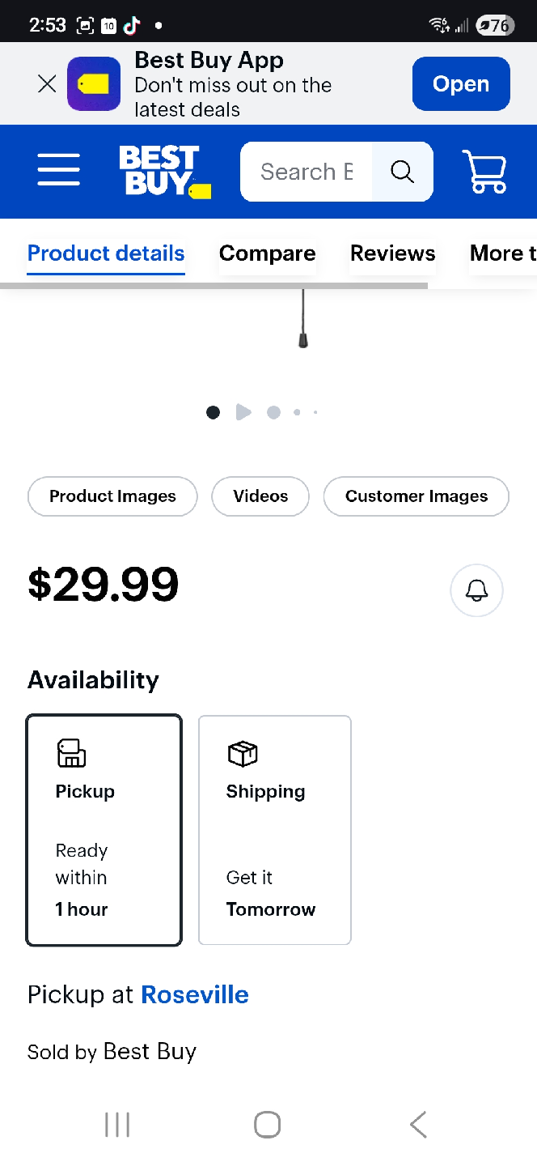Select the Pickup option icon
Viewport: 537px width, 1166px height.
tap(71, 753)
